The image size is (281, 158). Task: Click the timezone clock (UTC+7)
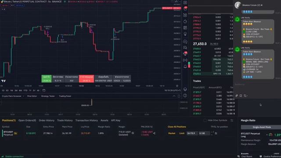(x=173, y=90)
